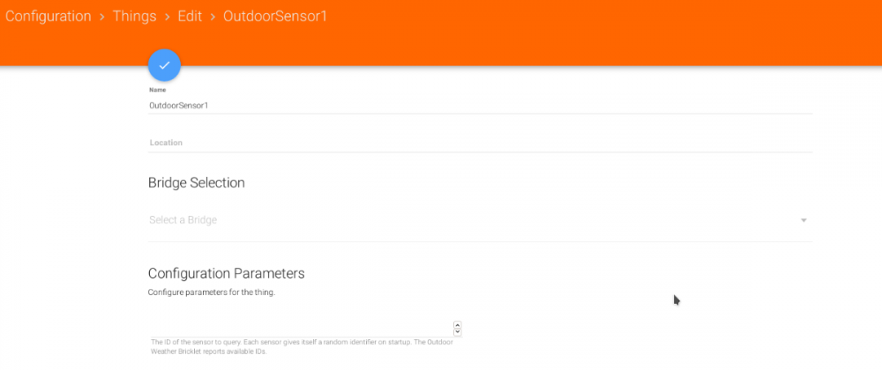Click the bridge dropdown arrow
Screen dimensions: 882x370
[804, 220]
